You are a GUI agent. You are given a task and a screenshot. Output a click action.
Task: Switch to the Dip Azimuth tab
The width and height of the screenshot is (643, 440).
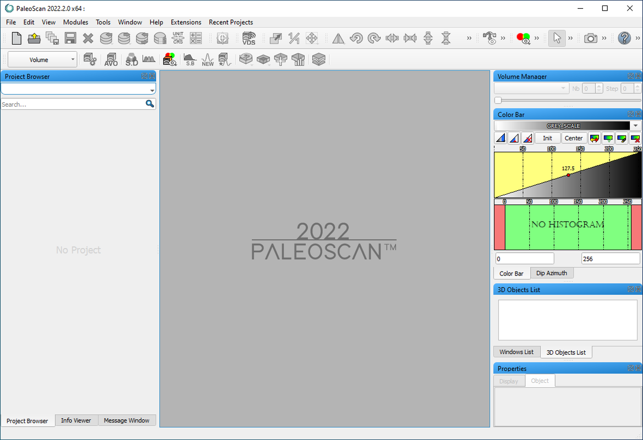pyautogui.click(x=552, y=273)
